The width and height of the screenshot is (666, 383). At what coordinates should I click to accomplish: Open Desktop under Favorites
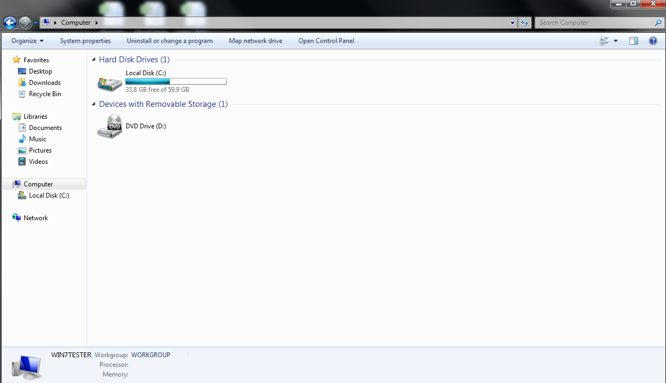(x=40, y=71)
